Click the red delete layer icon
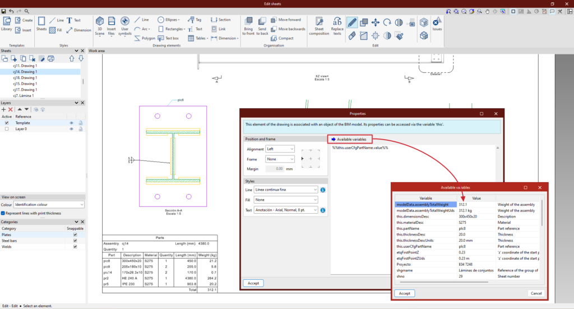Image resolution: width=574 pixels, height=309 pixels. point(10,109)
